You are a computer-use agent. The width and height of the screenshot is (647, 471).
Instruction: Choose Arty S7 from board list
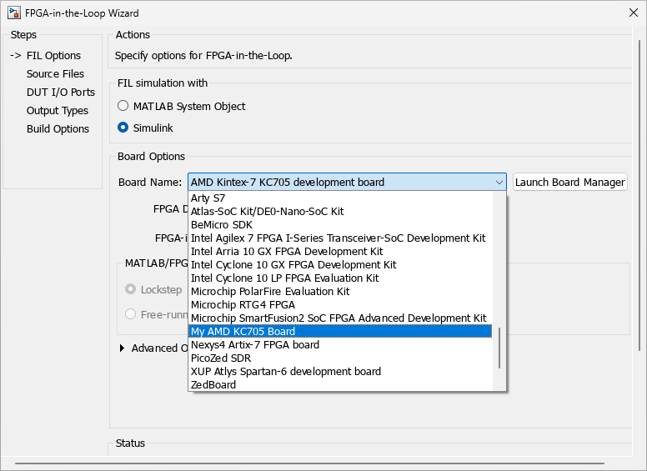pyautogui.click(x=207, y=198)
